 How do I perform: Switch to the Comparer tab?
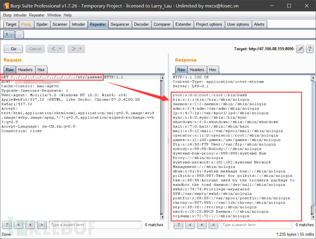[162, 24]
